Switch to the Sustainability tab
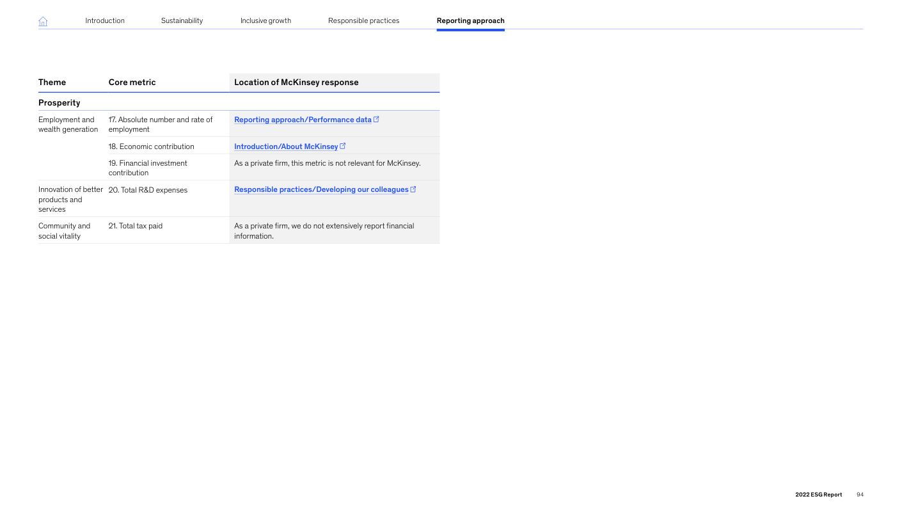 pos(182,20)
